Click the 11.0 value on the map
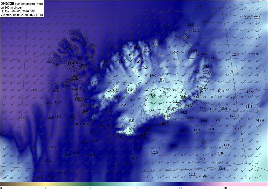Image resolution: width=268 pixels, height=190 pixels. [x=197, y=97]
